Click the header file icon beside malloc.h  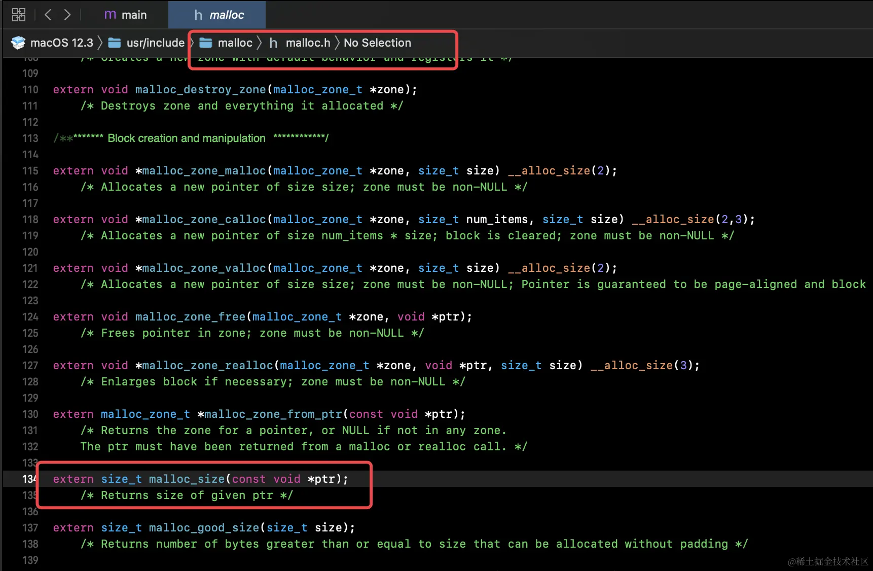[x=273, y=43]
